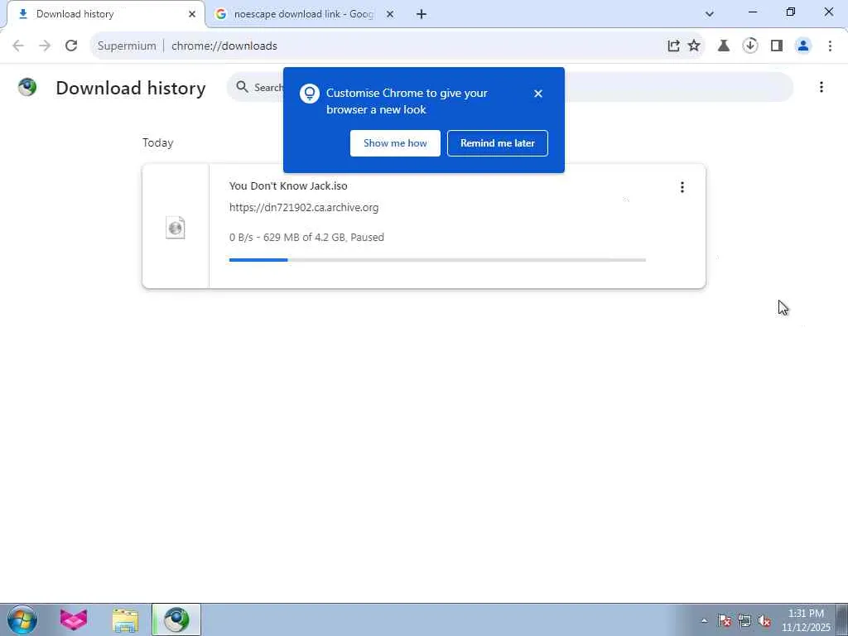
Task: Click Remind me later button
Action: pyautogui.click(x=498, y=143)
